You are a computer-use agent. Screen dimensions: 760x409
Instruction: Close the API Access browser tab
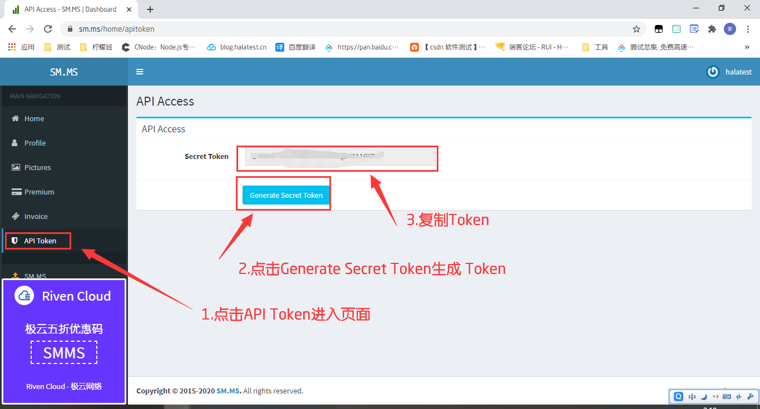point(129,9)
